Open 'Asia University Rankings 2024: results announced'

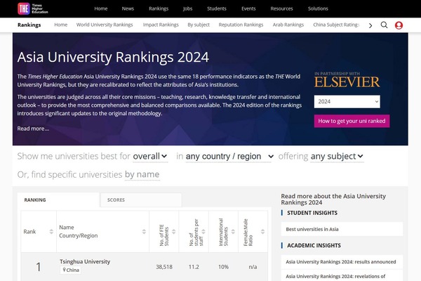(342, 261)
